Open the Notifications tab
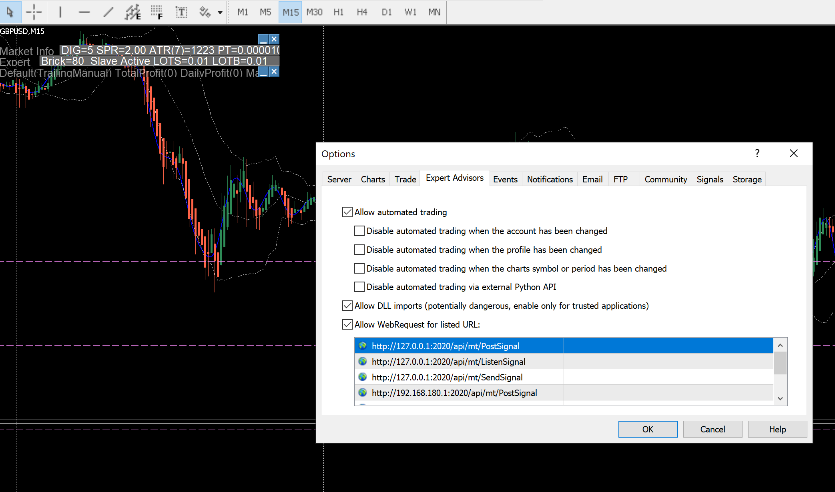Screen dimensions: 835x492 point(550,179)
